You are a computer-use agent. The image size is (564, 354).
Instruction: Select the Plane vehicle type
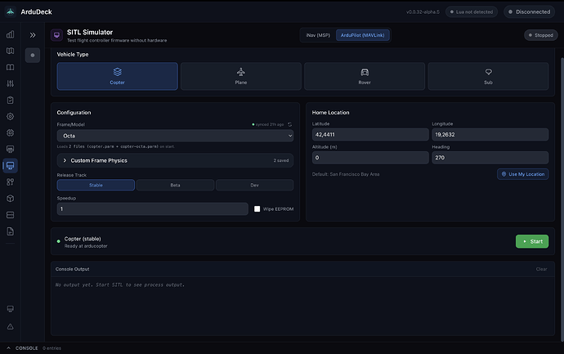point(241,76)
